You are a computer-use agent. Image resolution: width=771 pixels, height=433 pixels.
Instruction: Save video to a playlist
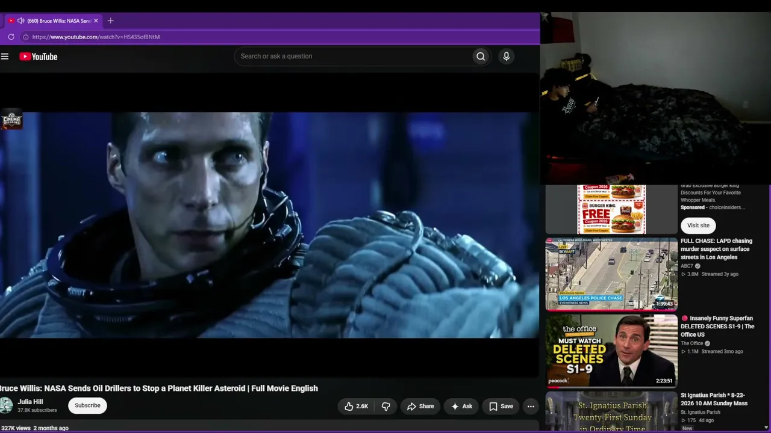501,407
